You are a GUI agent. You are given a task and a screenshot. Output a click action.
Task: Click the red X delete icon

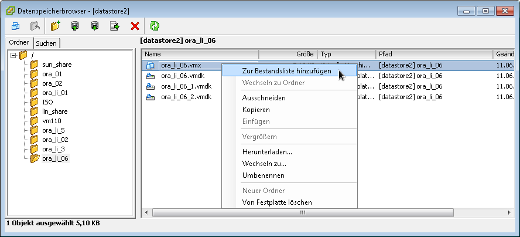(x=135, y=26)
